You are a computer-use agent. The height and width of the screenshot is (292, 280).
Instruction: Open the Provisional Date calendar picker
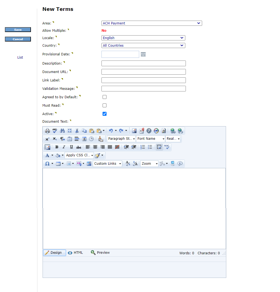(143, 55)
